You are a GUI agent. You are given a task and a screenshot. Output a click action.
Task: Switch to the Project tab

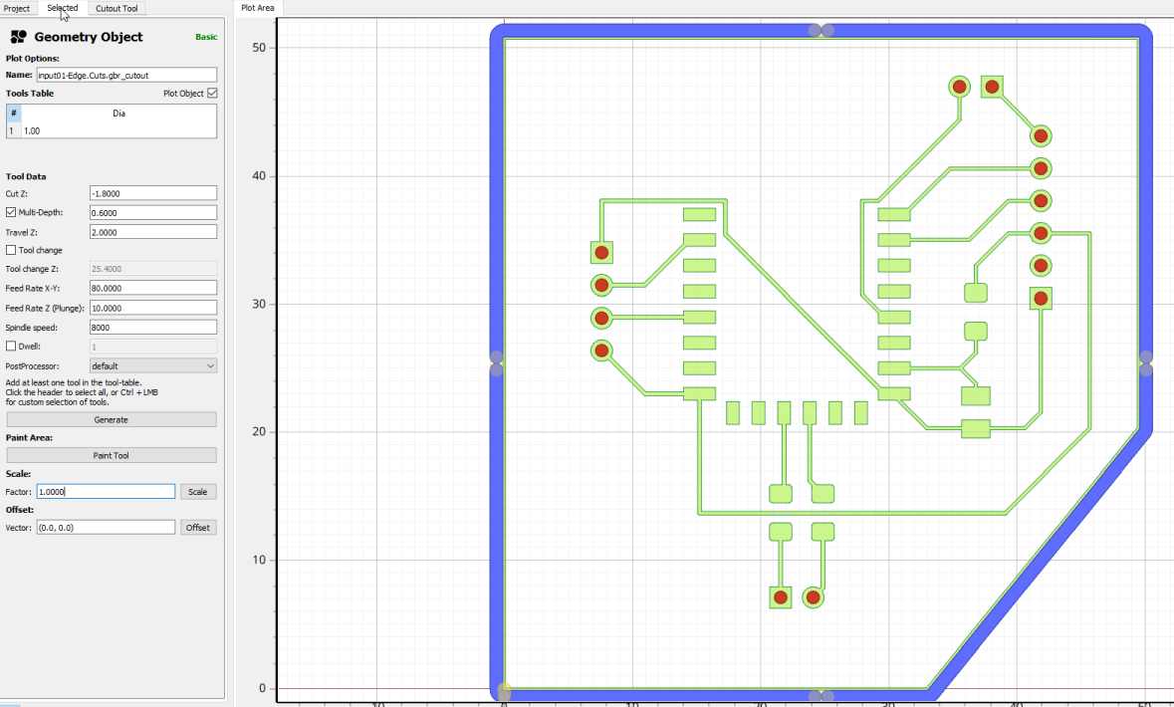coord(17,8)
